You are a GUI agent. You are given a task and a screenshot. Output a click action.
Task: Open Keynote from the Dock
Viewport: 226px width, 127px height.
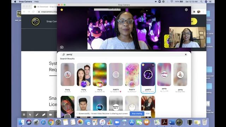tap(124, 122)
